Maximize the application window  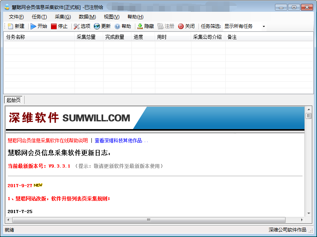point(294,7)
